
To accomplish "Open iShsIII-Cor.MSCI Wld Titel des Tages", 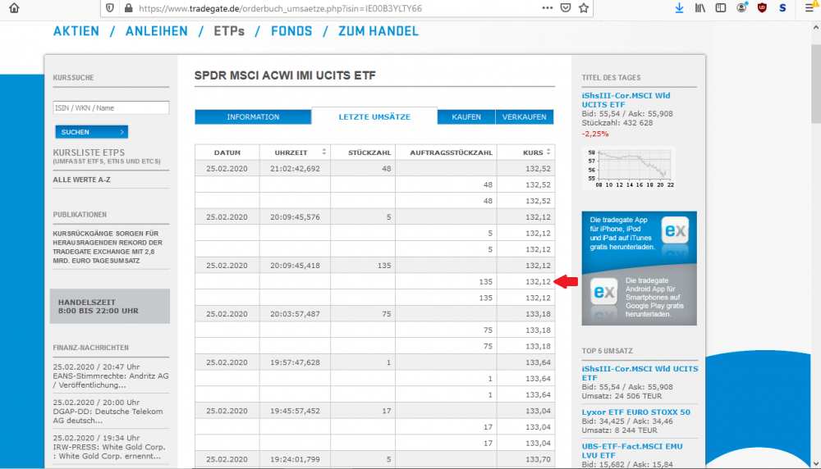I will coord(626,100).
